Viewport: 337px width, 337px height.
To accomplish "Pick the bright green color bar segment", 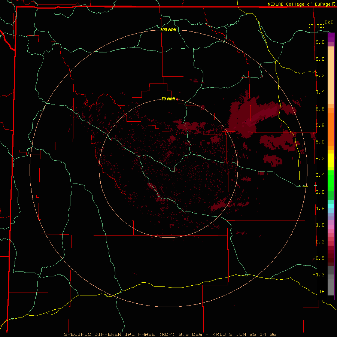I will tap(331, 180).
